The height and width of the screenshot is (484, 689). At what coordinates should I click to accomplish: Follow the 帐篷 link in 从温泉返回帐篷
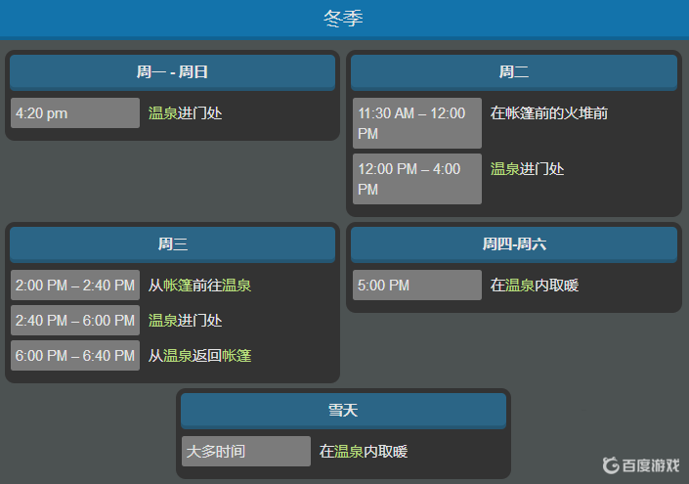(237, 355)
